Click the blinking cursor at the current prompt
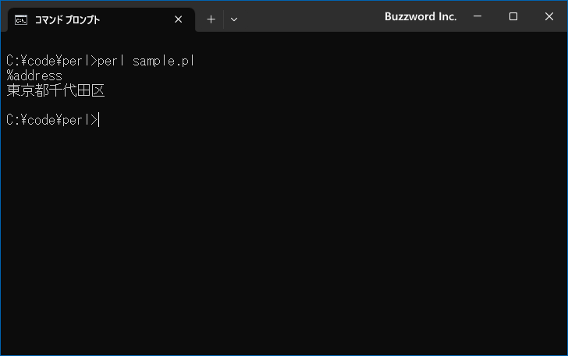The width and height of the screenshot is (568, 356). (x=99, y=120)
